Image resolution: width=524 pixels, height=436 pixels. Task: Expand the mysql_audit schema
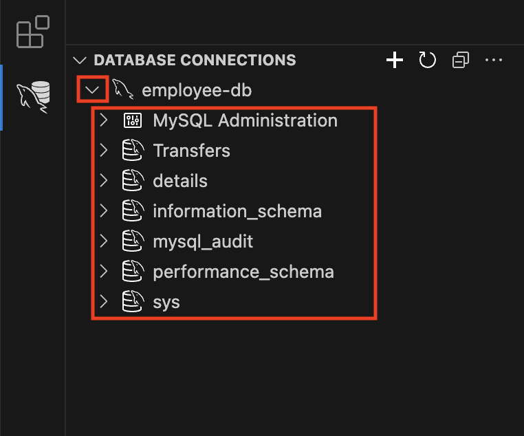pyautogui.click(x=104, y=241)
